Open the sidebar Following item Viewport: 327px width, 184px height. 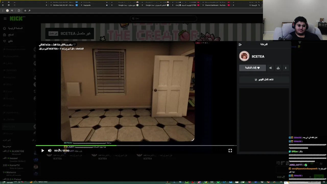8,41
